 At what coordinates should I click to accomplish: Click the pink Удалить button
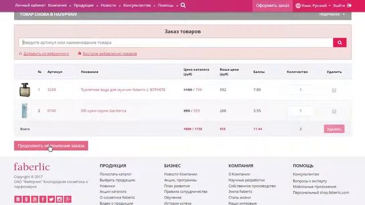coord(334,129)
